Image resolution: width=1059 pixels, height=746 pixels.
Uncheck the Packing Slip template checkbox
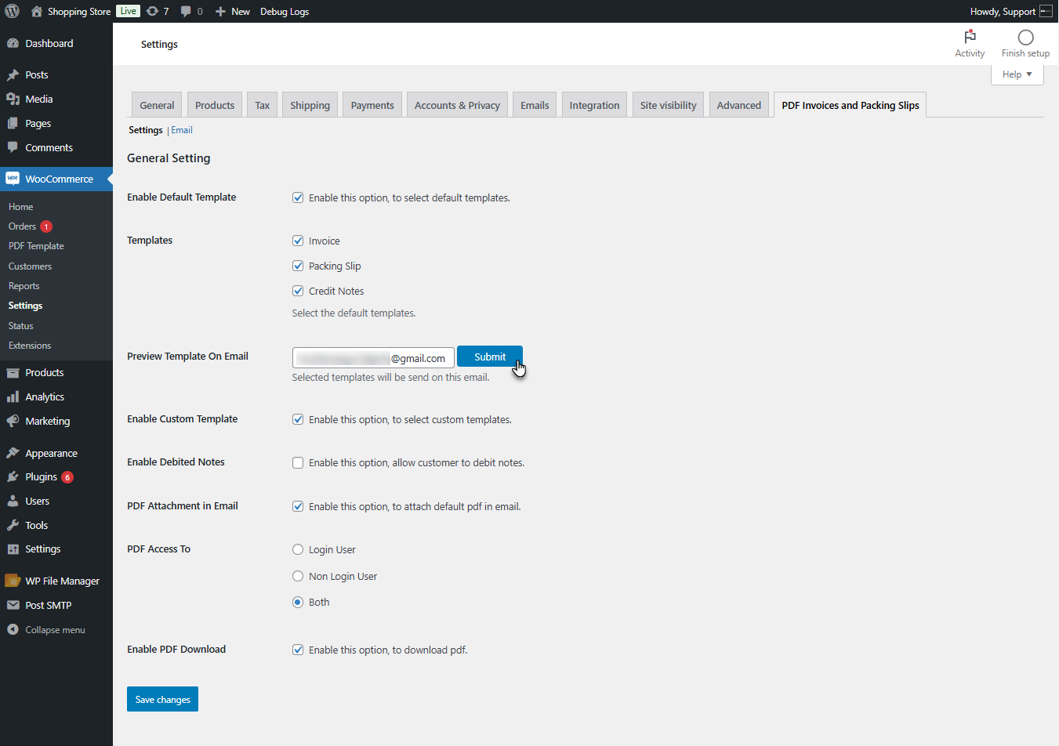click(x=298, y=266)
